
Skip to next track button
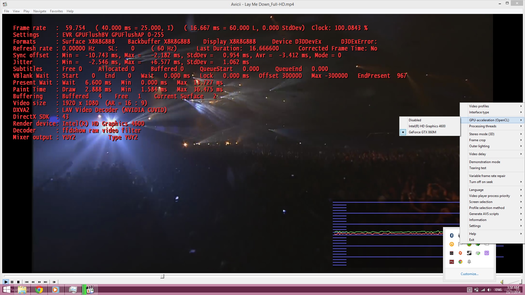(46, 282)
